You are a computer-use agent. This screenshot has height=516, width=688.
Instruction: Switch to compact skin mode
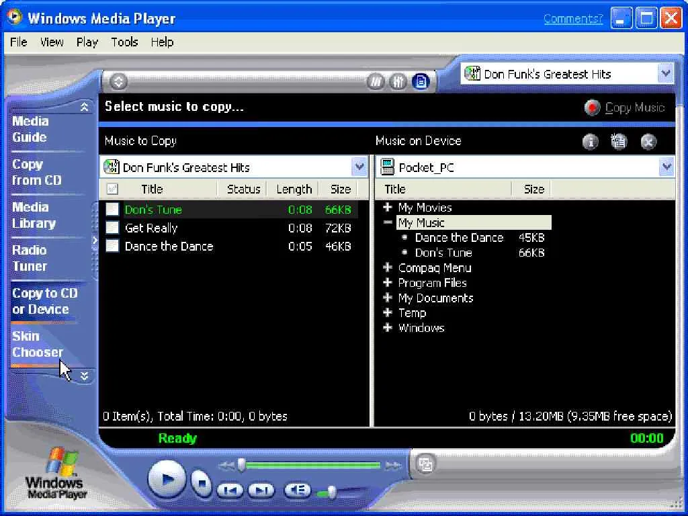coord(425,464)
